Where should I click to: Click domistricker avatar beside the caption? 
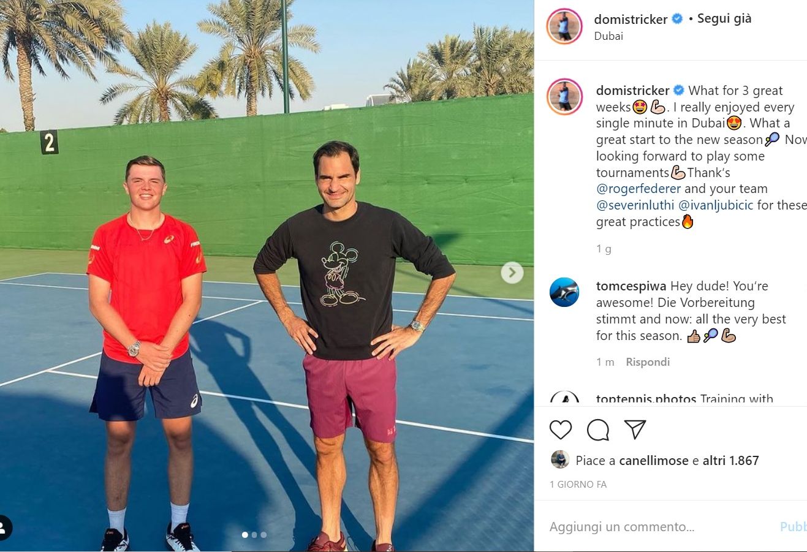click(x=564, y=97)
